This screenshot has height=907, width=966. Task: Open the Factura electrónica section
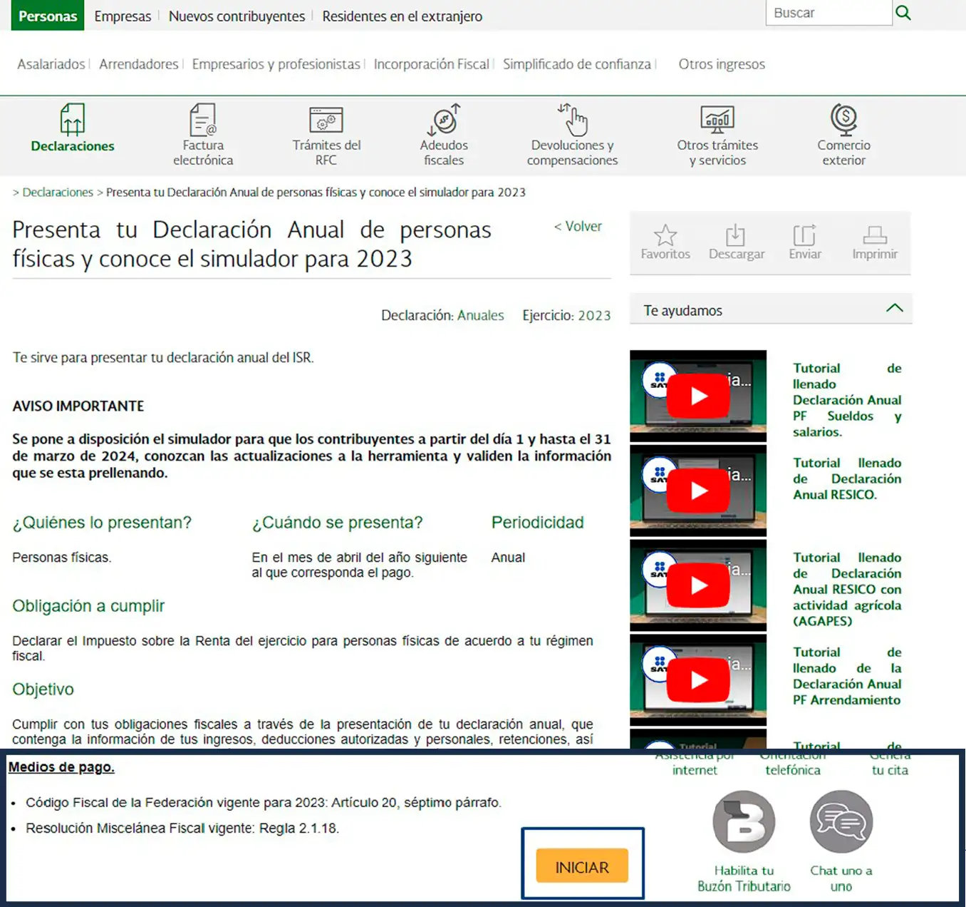point(203,134)
